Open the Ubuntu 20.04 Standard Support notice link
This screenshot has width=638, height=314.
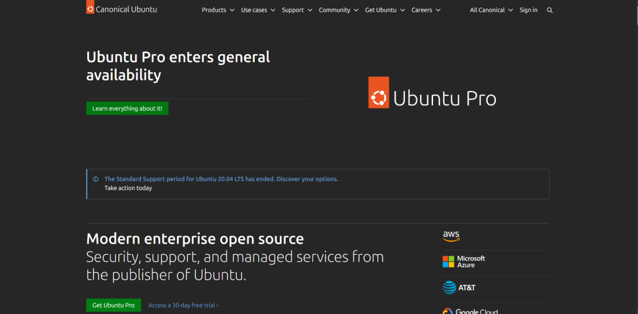click(x=221, y=179)
